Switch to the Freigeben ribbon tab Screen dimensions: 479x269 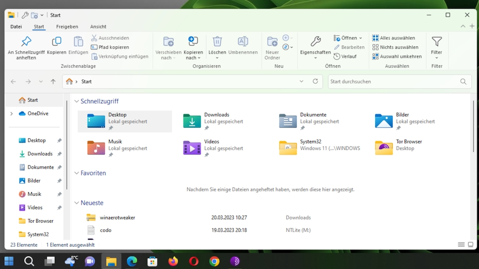click(67, 27)
